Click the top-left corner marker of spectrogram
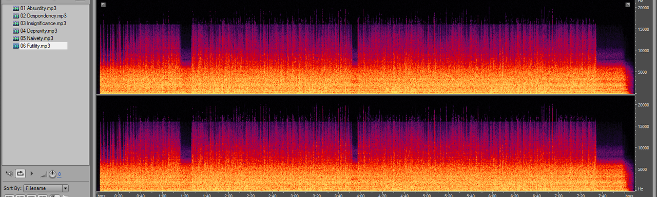657x197 pixels. (103, 5)
